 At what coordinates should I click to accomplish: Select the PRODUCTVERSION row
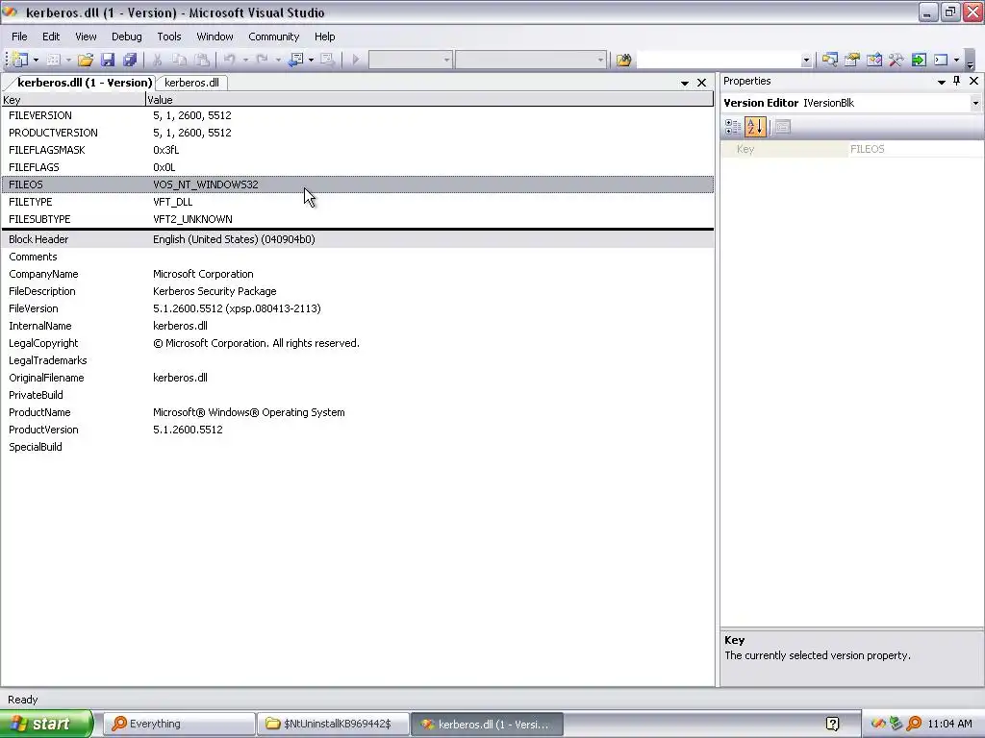(x=358, y=133)
